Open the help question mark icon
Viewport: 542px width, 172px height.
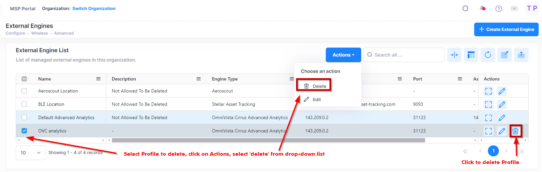pyautogui.click(x=498, y=9)
